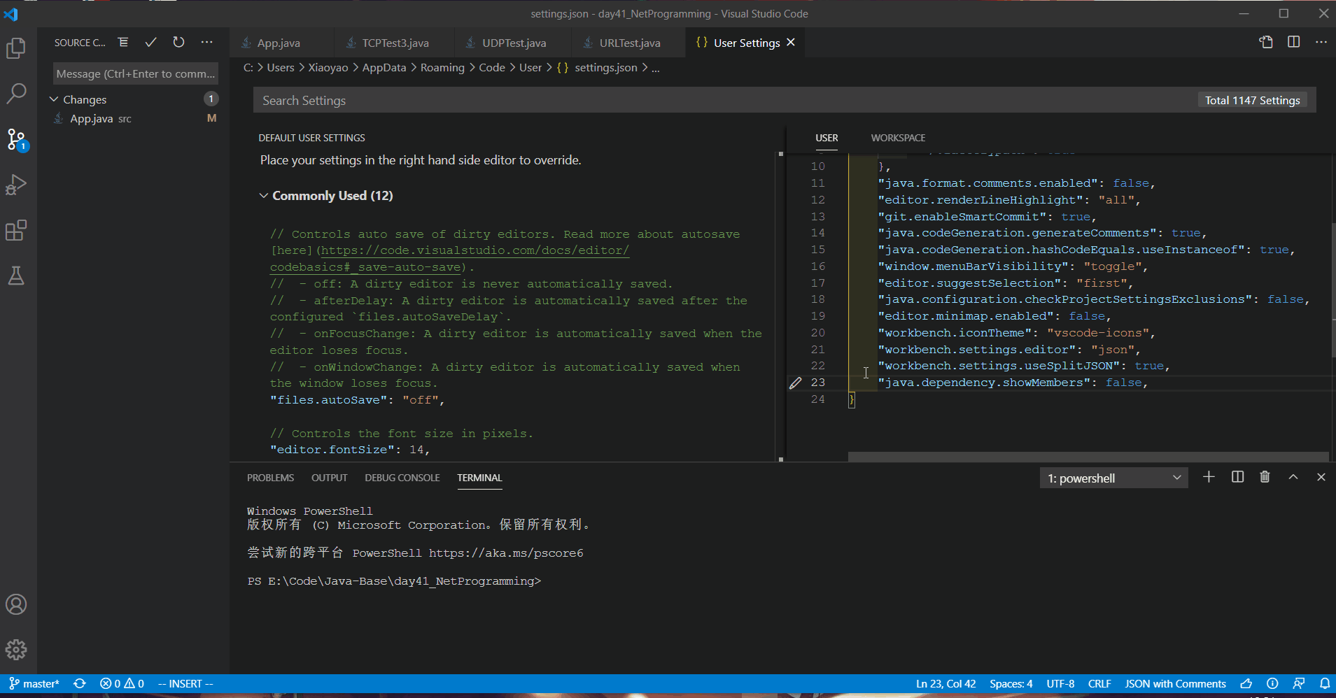Click the Total 1147 Settings badge

(x=1252, y=100)
